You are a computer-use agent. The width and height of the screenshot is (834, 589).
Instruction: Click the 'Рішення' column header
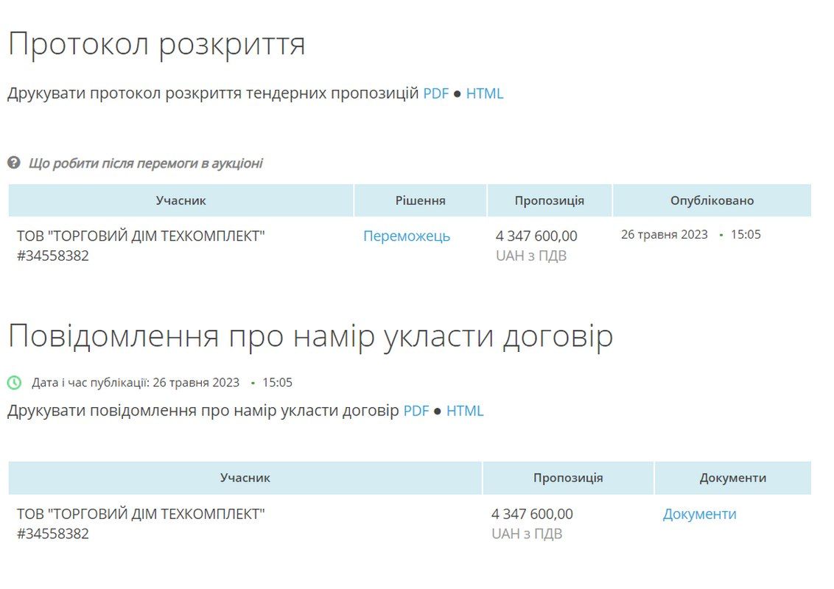click(x=420, y=200)
